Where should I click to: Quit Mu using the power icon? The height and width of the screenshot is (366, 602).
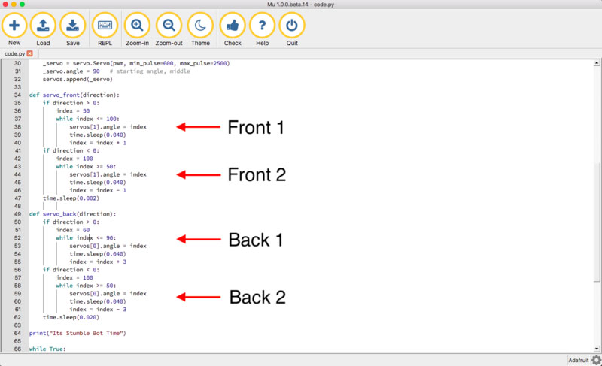(292, 26)
